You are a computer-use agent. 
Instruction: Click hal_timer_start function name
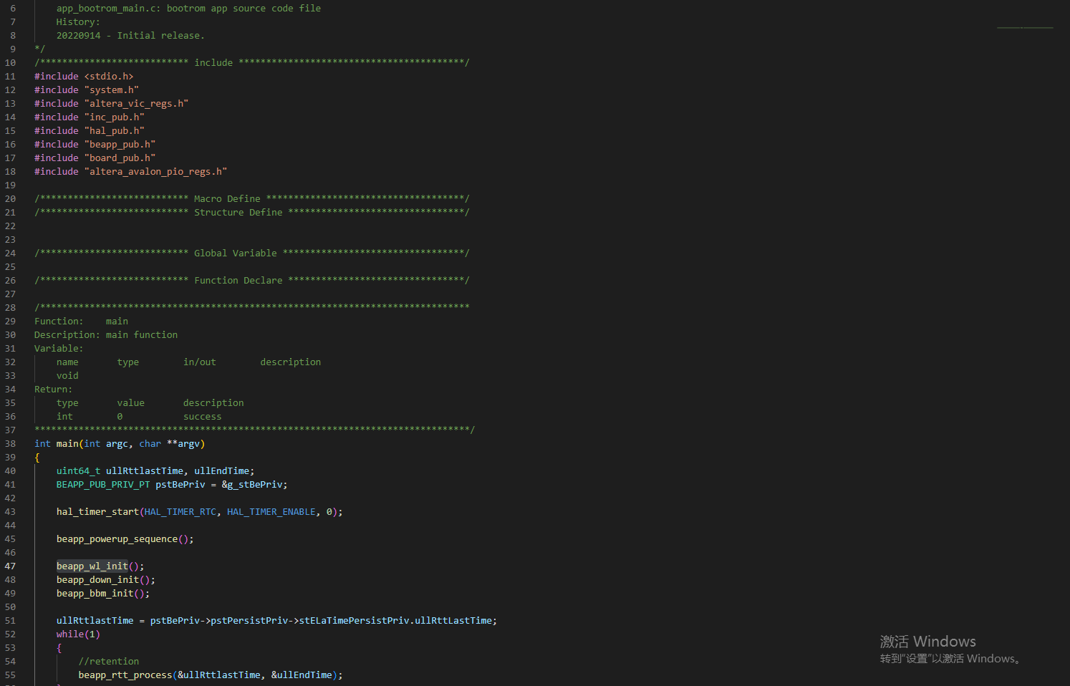[97, 512]
